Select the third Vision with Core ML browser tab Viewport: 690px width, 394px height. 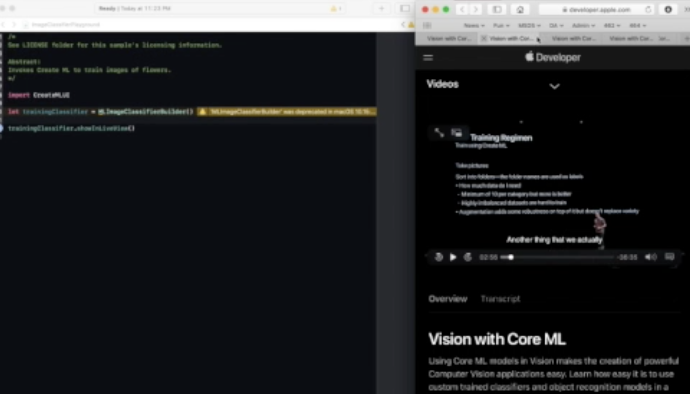[x=574, y=39]
